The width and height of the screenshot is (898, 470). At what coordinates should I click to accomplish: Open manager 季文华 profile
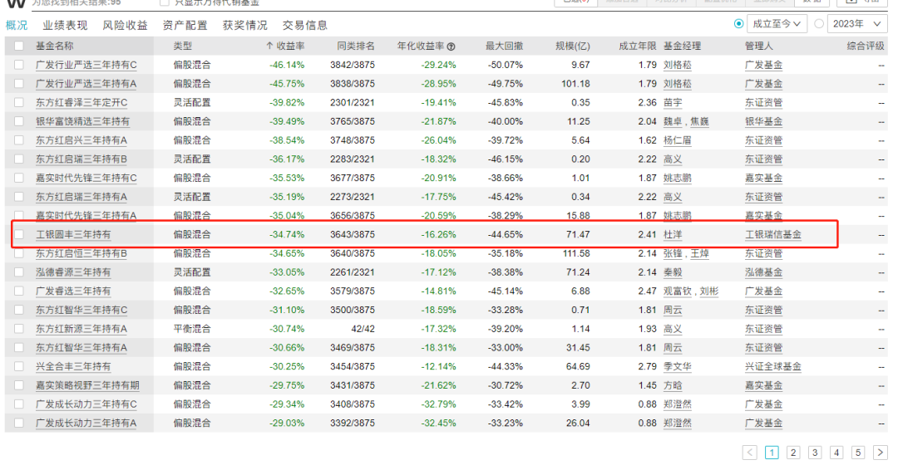point(678,366)
